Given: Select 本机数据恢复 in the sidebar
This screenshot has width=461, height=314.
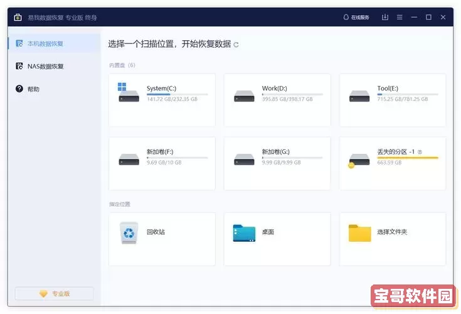Looking at the screenshot, I should coord(55,43).
